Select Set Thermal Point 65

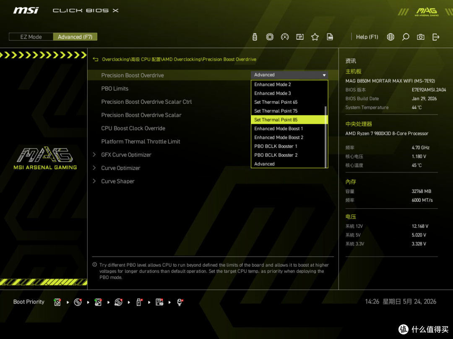[x=289, y=102]
